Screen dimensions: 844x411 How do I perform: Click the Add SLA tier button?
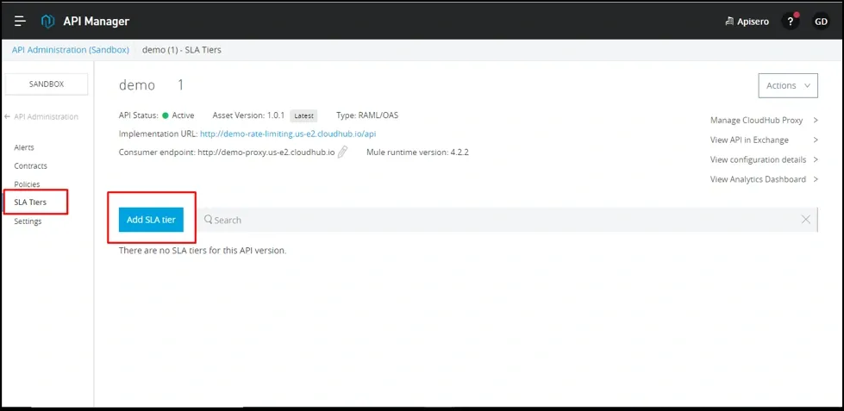tap(151, 220)
